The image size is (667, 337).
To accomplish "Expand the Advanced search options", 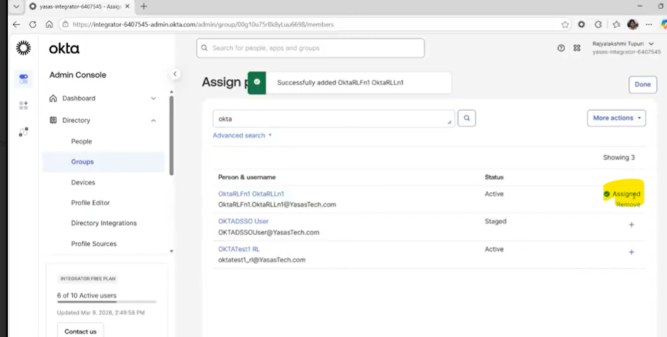I will (x=242, y=136).
